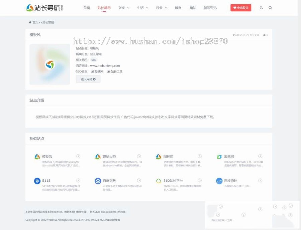Click the arrow icon on 模板风 card
Viewport: 301px width, 230px height.
[x=78, y=156]
